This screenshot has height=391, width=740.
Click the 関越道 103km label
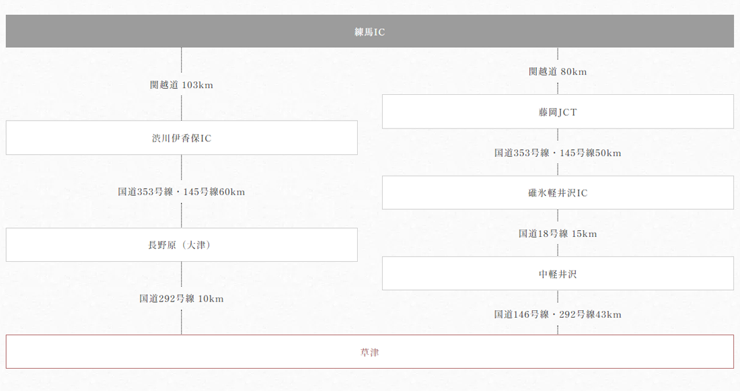pyautogui.click(x=182, y=85)
